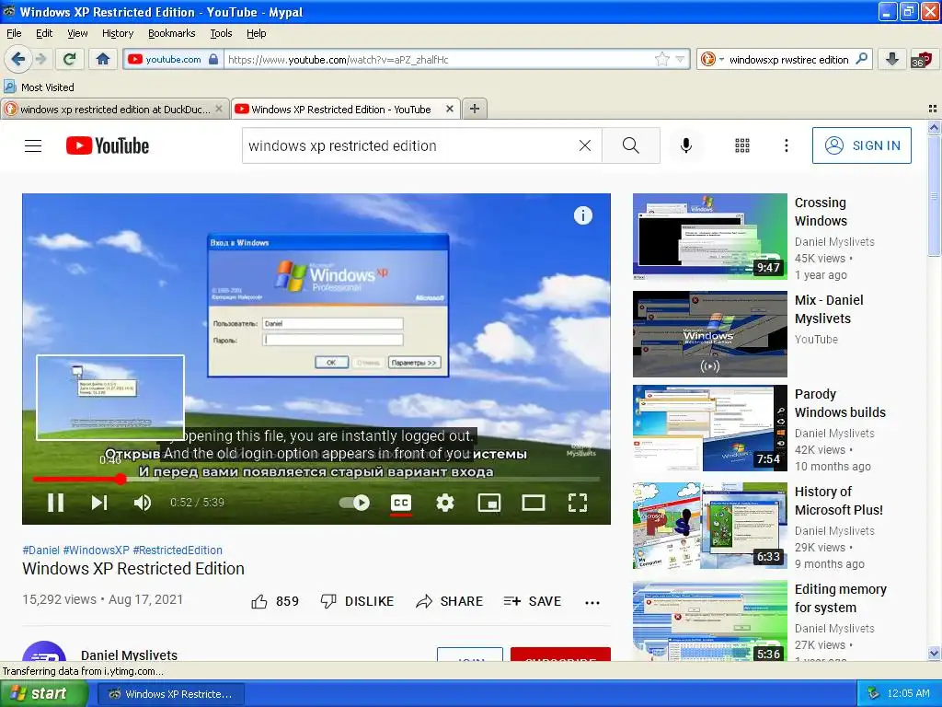Mute the video with the speaker icon
Screen dimensions: 942x707
(x=143, y=503)
